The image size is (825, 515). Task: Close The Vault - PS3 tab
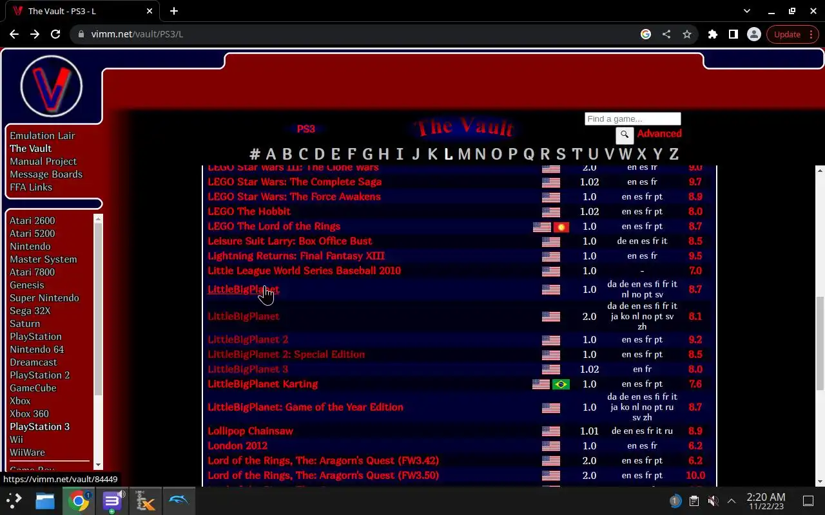(150, 11)
